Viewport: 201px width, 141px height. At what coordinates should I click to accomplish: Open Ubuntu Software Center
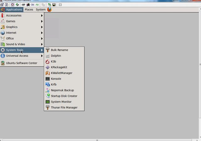(22, 63)
